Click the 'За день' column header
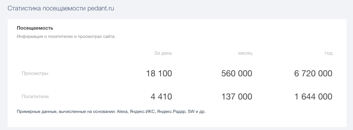The width and height of the screenshot is (353, 130). click(x=163, y=53)
